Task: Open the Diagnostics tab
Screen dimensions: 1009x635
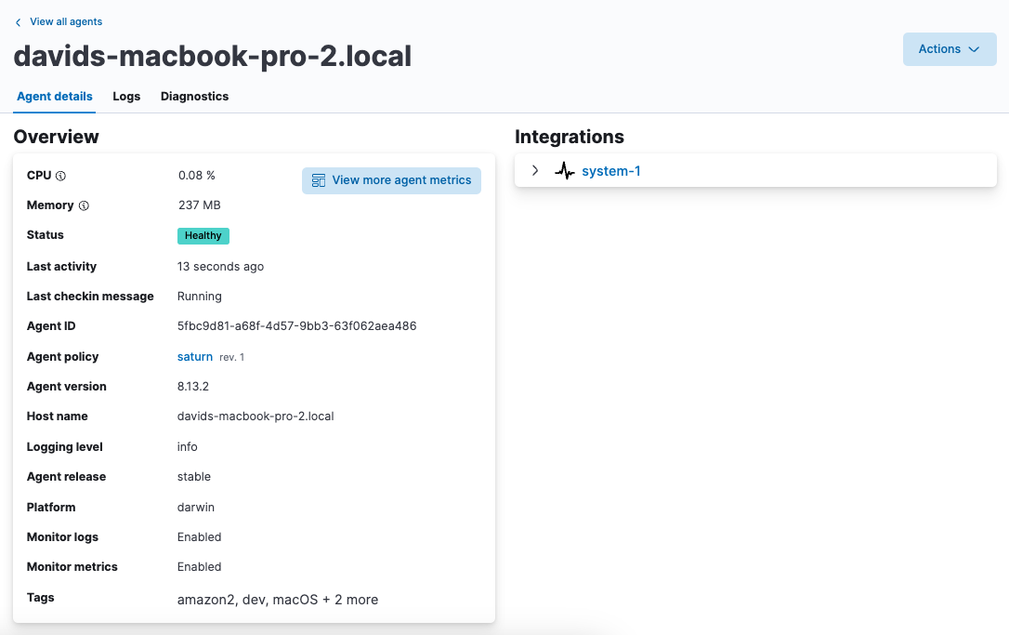Action: [x=194, y=97]
